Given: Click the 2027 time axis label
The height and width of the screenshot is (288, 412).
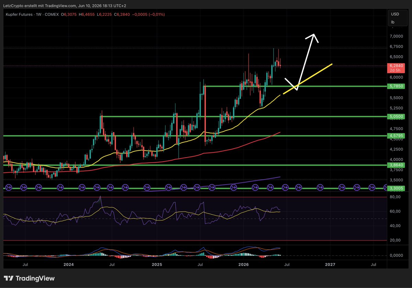Looking at the screenshot, I should [x=330, y=264].
